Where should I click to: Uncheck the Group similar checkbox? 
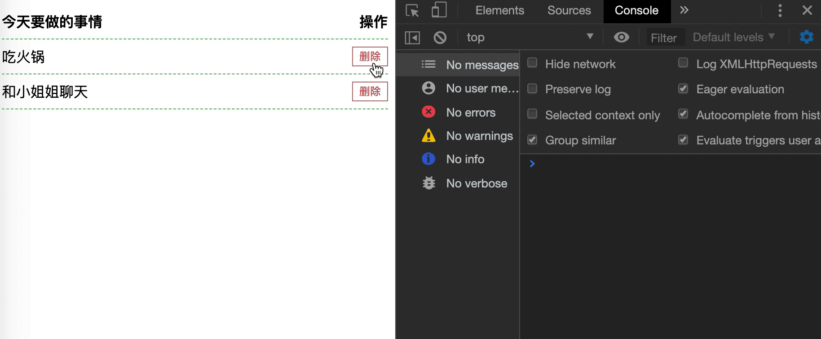532,139
